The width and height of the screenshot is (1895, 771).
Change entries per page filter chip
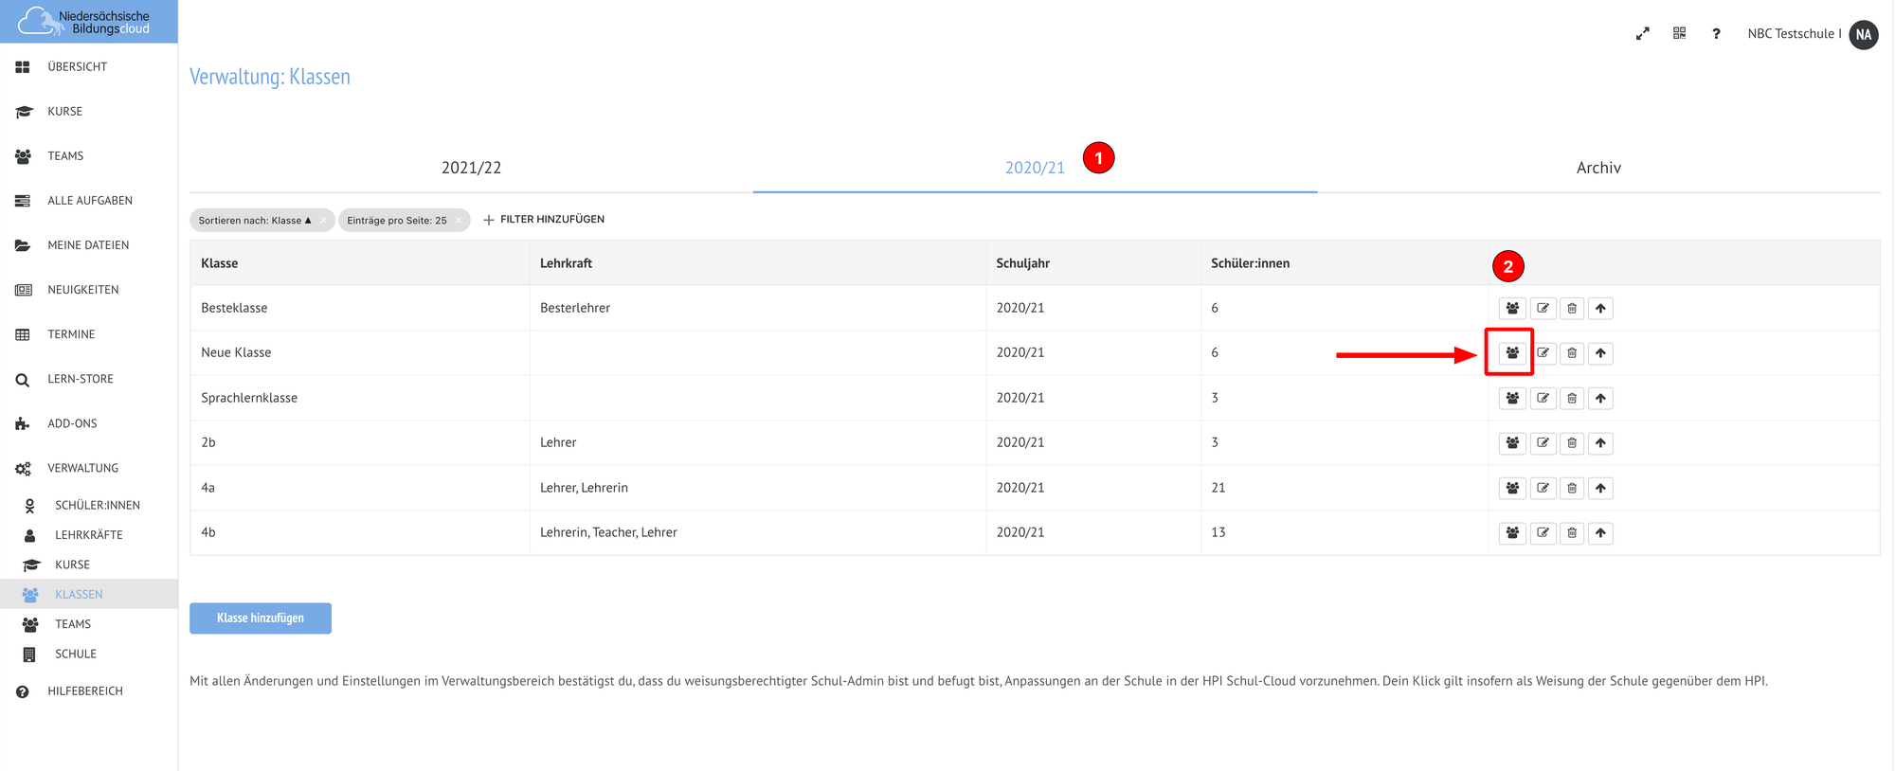[396, 221]
